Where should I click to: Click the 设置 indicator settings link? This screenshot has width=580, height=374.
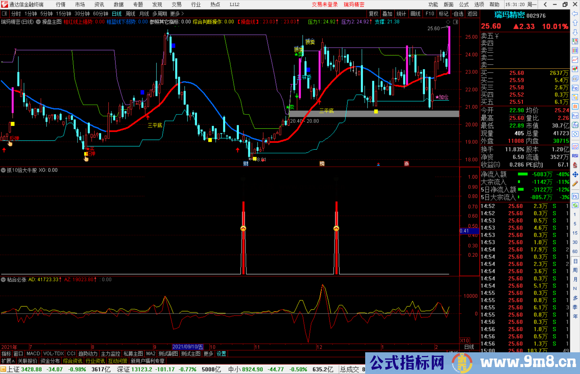tap(221, 354)
